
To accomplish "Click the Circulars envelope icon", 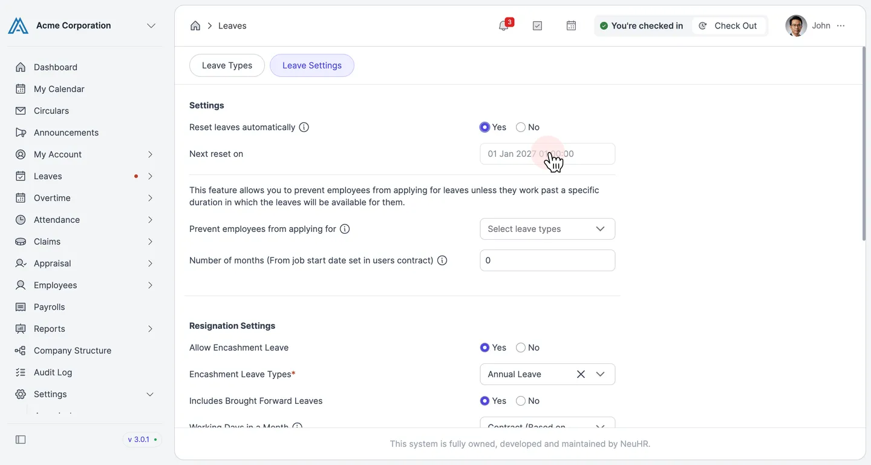I will (21, 111).
